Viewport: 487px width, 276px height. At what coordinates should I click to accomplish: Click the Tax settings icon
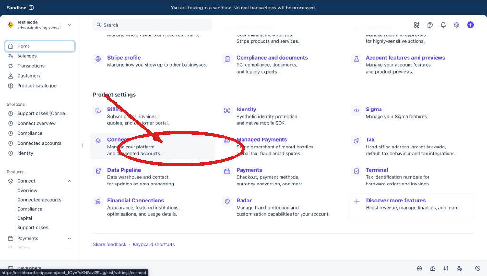(357, 141)
